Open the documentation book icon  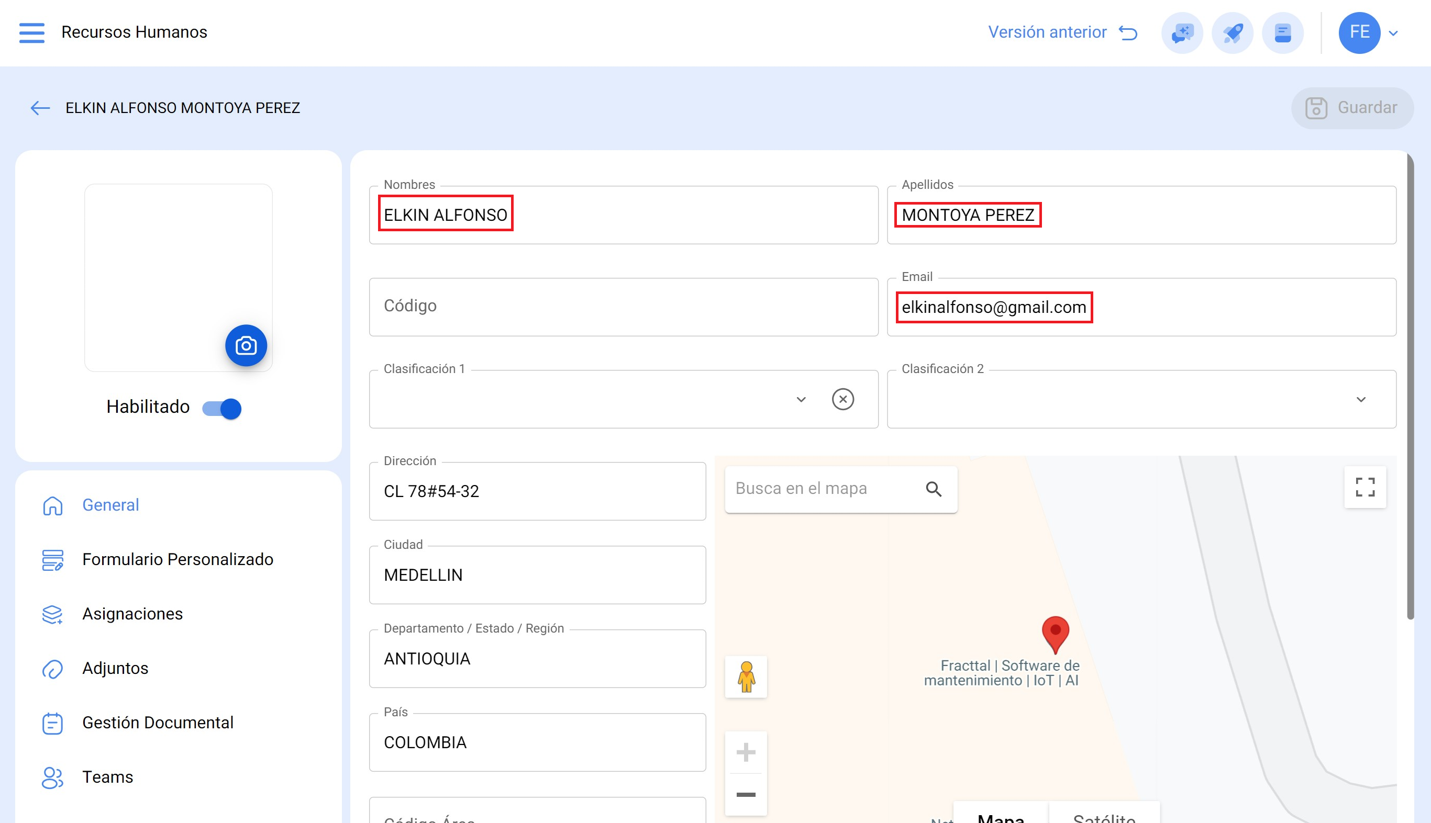click(1282, 33)
